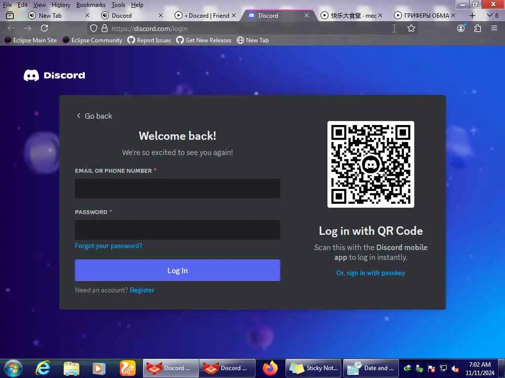Screen dimensions: 505x378
Task: Launch Internet Explorer from the taskbar
Action: tap(43, 368)
